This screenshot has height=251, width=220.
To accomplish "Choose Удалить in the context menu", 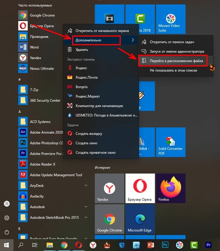I will pos(101,50).
